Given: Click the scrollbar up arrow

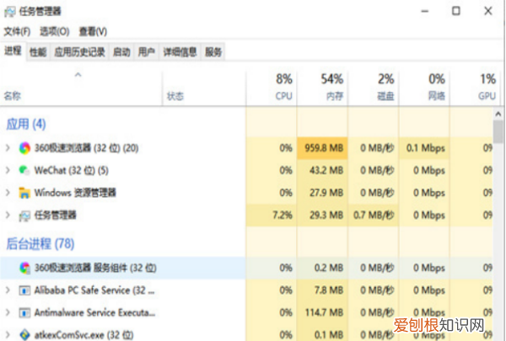Looking at the screenshot, I should [498, 115].
